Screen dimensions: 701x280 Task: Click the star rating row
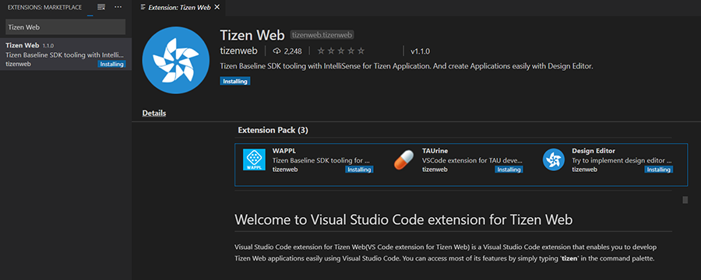point(341,51)
